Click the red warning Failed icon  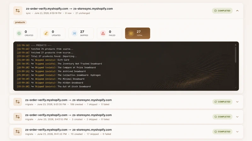pos(103,33)
